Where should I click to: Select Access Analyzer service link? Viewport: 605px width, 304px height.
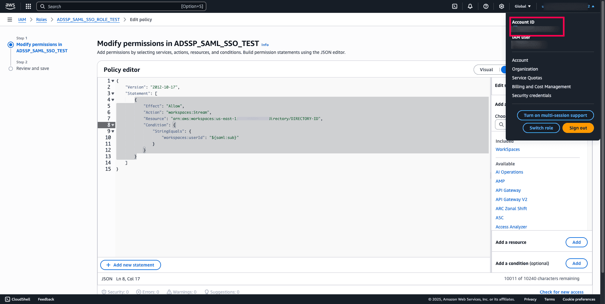(x=511, y=227)
